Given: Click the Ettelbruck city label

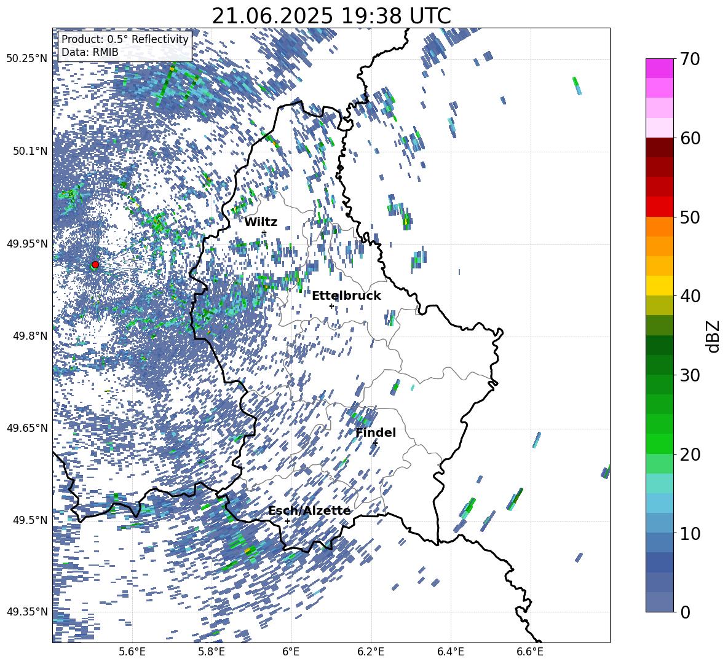Looking at the screenshot, I should click(346, 295).
